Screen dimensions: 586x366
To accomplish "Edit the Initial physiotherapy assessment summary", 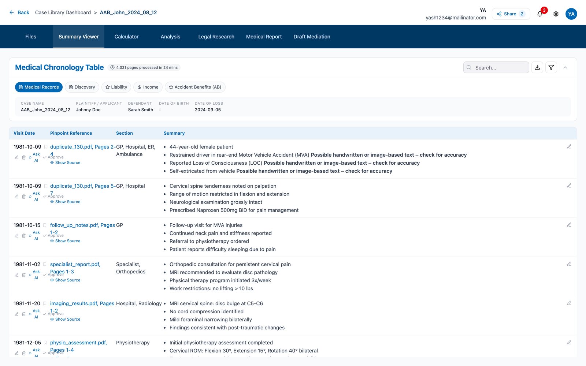I will point(569,342).
